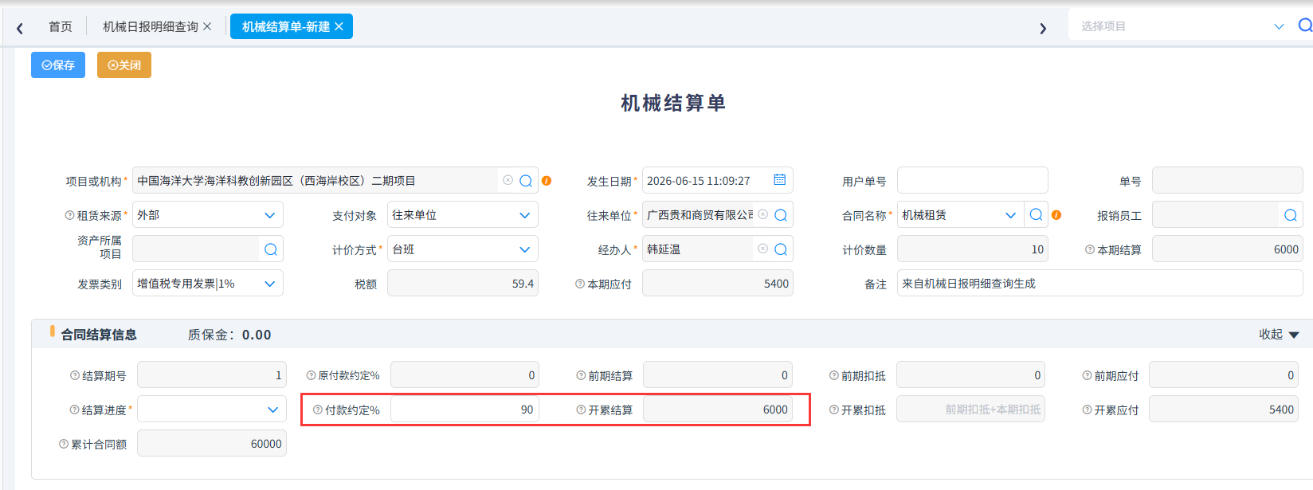Click the help icon next to 付款约定%

[x=318, y=410]
